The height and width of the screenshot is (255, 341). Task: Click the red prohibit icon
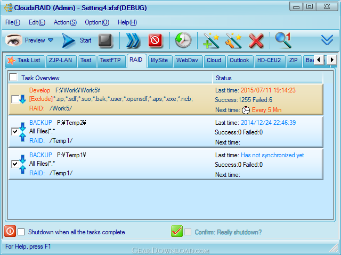155,40
